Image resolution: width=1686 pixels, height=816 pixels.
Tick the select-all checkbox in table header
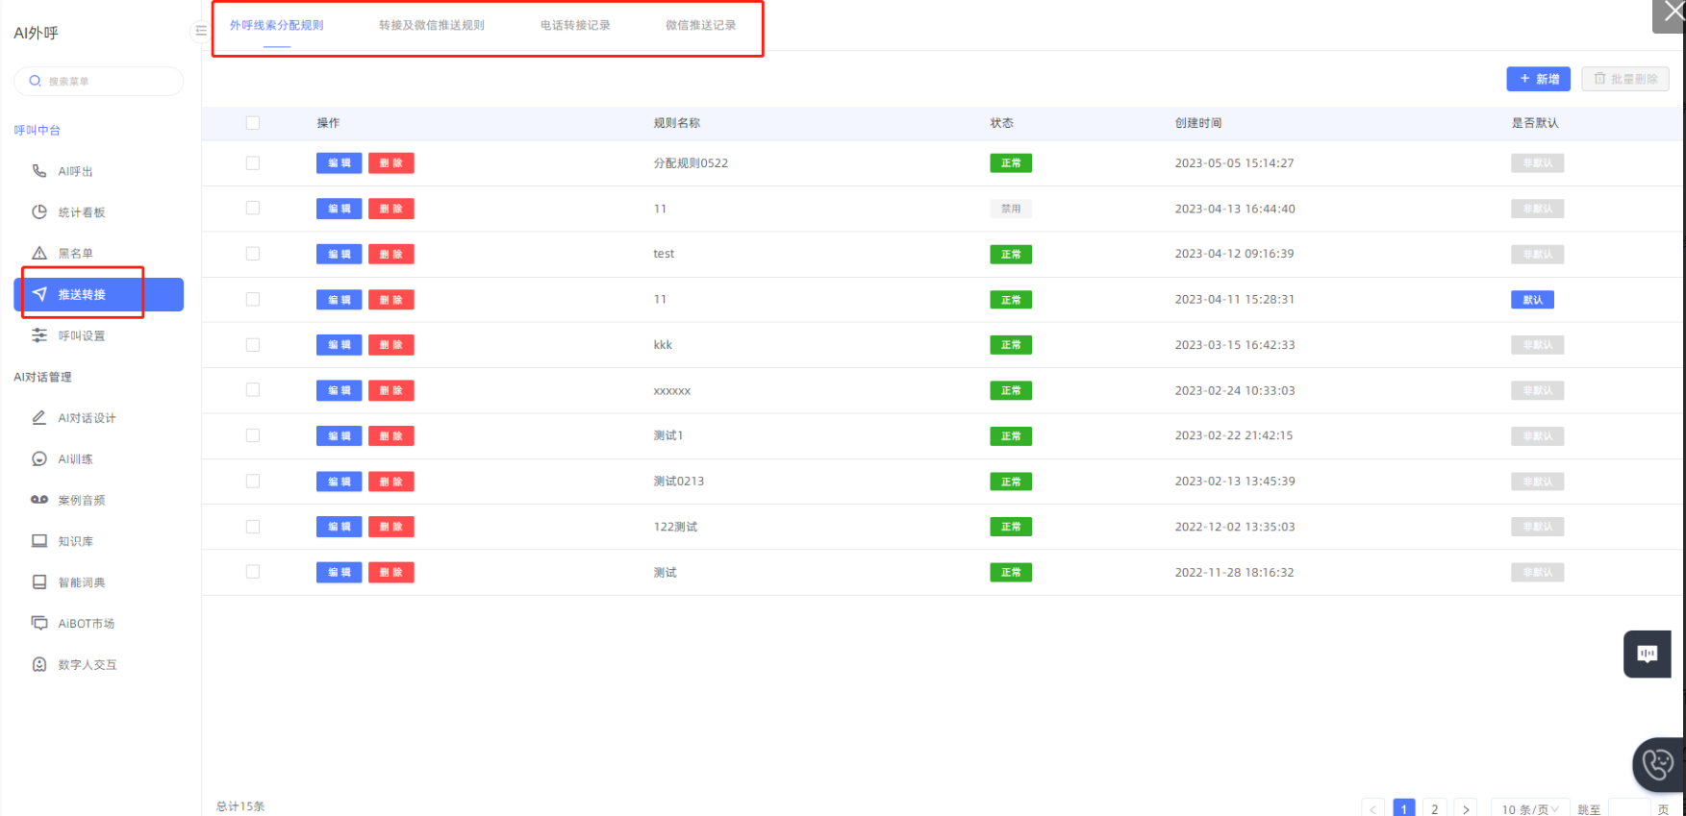point(253,123)
